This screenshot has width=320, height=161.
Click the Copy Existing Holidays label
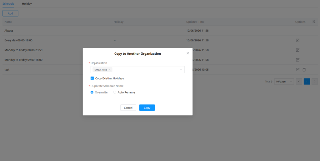click(110, 78)
